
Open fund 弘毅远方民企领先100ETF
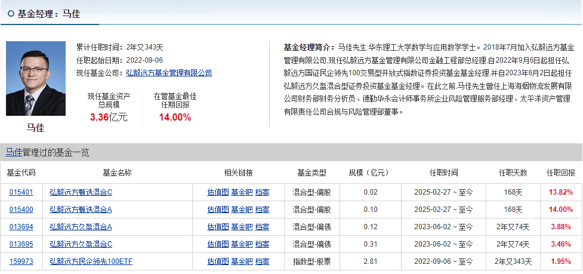pos(91,261)
